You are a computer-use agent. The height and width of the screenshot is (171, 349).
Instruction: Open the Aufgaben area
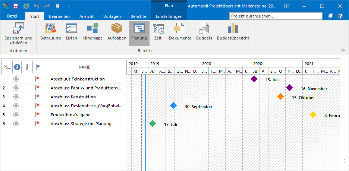[x=117, y=32]
